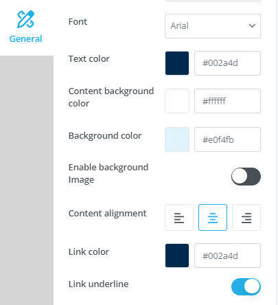278x305 pixels.
Task: Click the Enable background Image label
Action: pos(108,174)
